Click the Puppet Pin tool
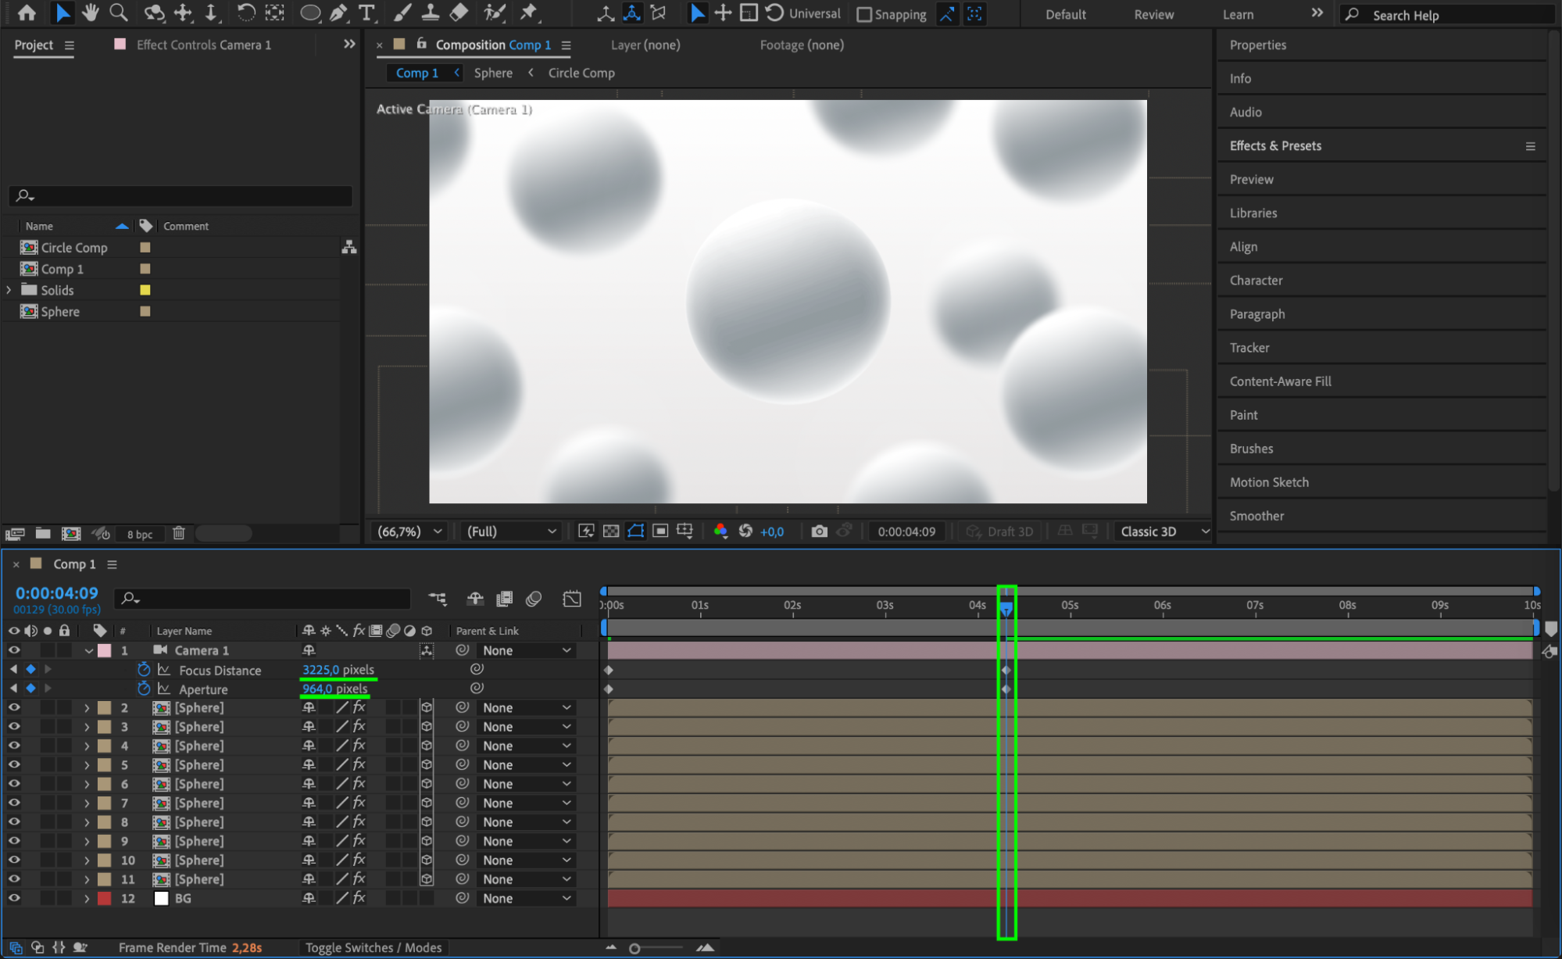 [529, 13]
